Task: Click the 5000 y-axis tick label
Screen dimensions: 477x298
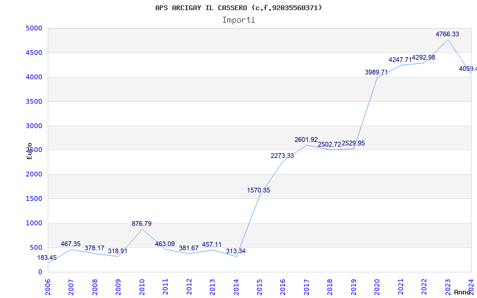Action: (x=34, y=28)
